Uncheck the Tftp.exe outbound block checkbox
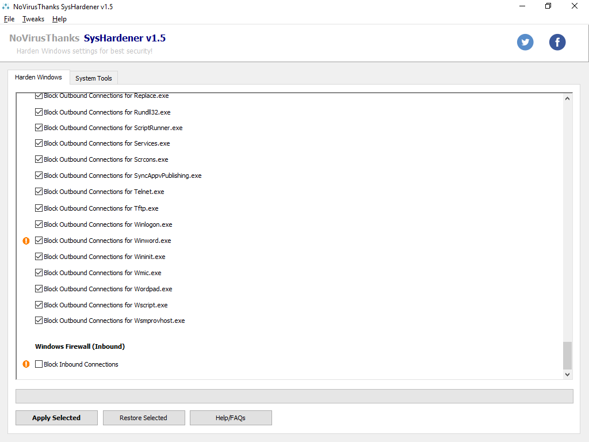The image size is (589, 442). click(x=39, y=208)
